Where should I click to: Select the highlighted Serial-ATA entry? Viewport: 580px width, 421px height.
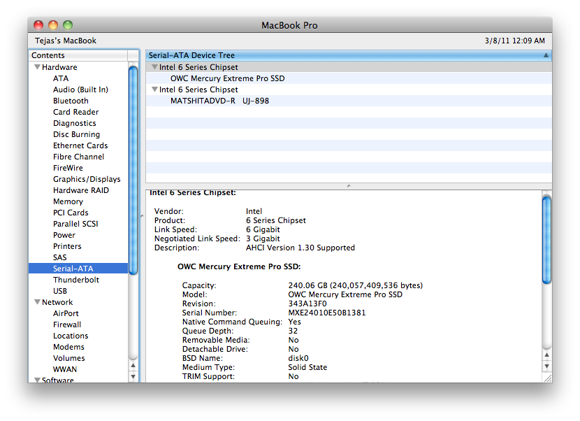pos(78,269)
